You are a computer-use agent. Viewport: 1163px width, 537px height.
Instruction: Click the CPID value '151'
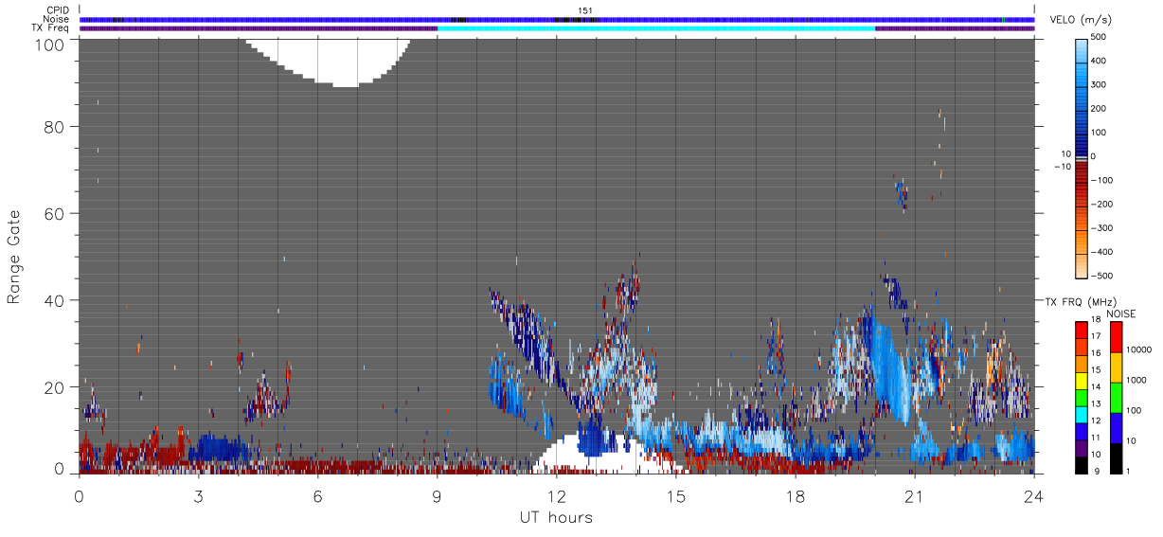[x=584, y=10]
